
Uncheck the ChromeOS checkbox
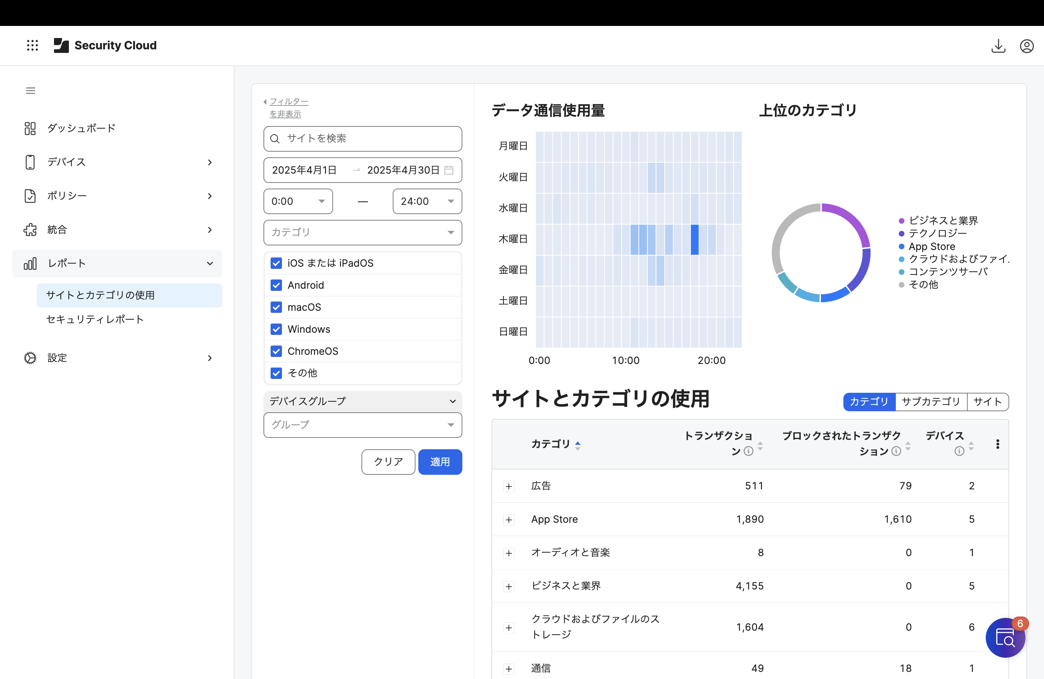276,351
